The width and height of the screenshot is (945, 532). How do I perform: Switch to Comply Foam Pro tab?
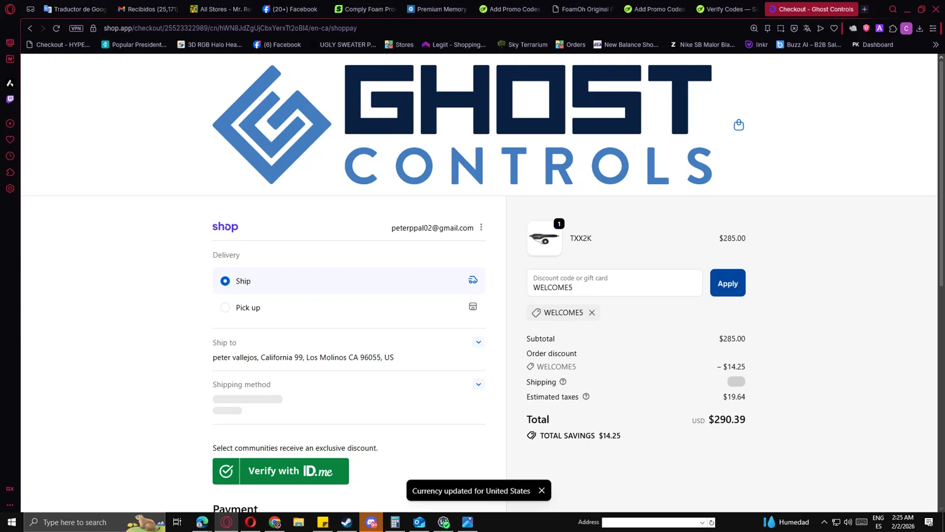tap(365, 9)
